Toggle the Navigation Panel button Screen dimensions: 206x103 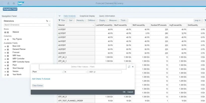[10, 9]
